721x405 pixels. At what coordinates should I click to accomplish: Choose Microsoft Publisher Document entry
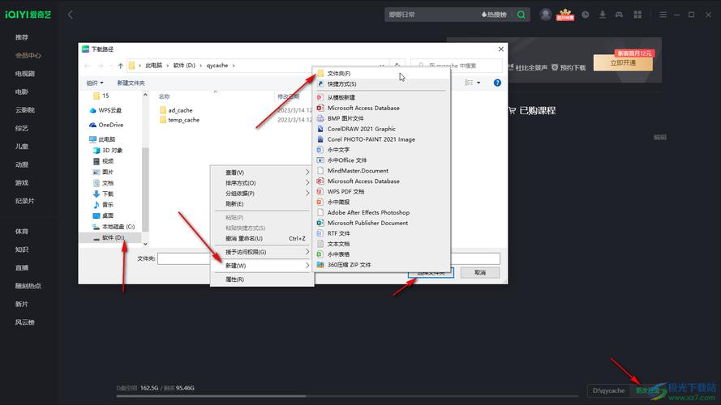click(381, 223)
